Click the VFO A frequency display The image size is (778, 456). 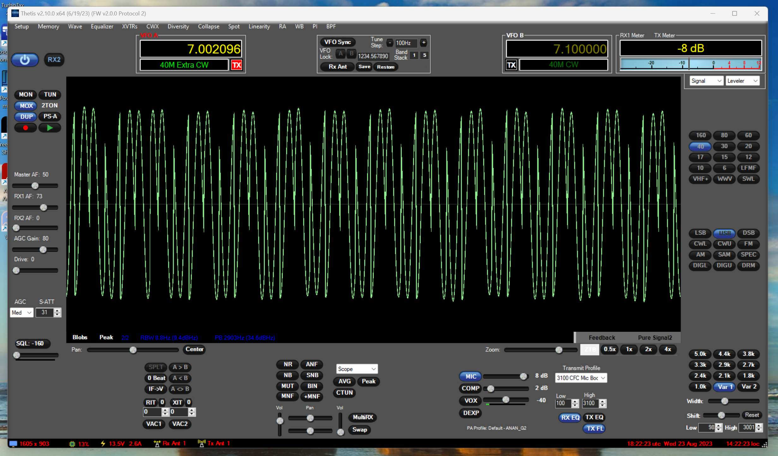click(x=191, y=49)
